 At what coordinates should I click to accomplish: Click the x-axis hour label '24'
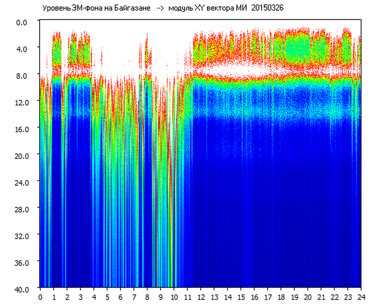(x=361, y=297)
